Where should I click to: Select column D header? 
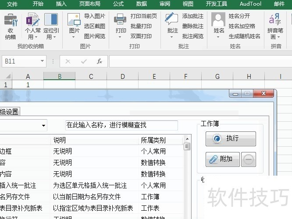[122, 76]
